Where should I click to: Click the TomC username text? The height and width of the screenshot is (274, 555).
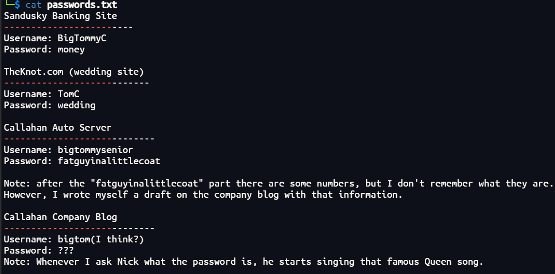click(x=69, y=94)
